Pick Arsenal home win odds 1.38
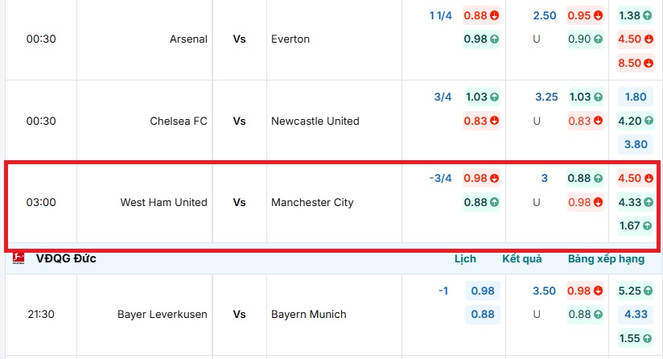Image resolution: width=663 pixels, height=359 pixels. pyautogui.click(x=635, y=15)
